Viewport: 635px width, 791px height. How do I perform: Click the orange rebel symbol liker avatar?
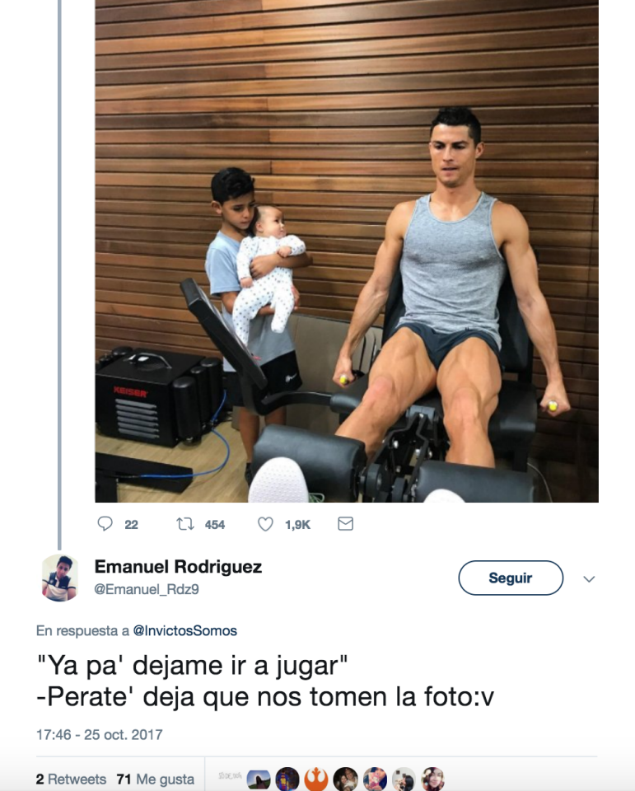click(316, 779)
